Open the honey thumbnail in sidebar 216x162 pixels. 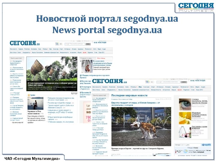185,118
